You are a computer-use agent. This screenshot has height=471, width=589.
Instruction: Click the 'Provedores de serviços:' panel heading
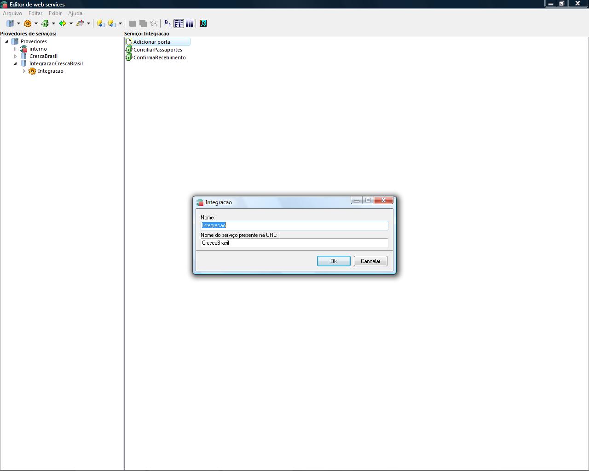[x=28, y=34]
